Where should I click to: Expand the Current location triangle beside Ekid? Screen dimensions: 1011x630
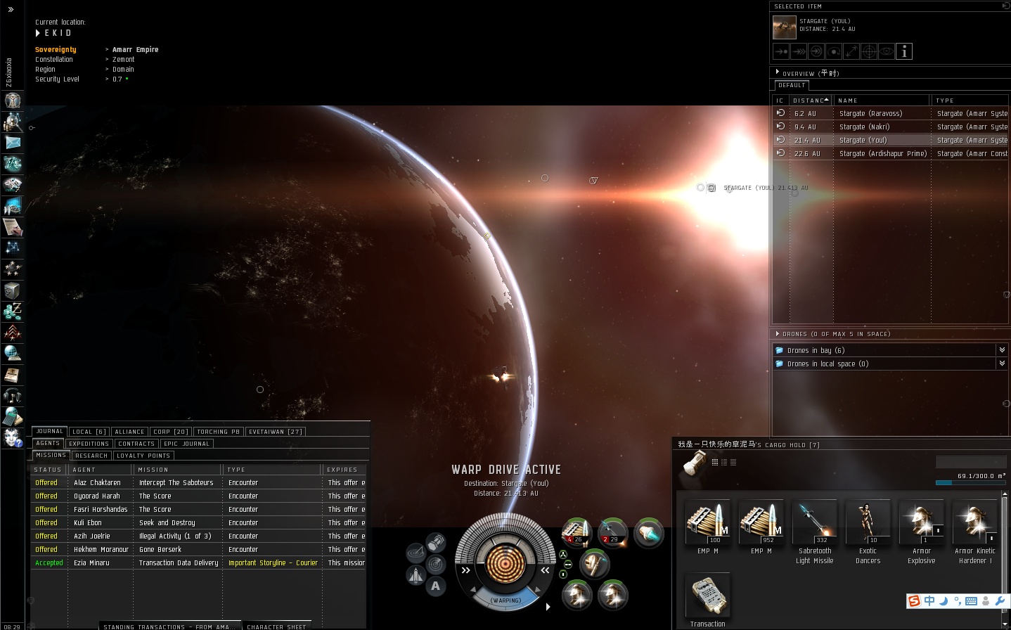(38, 33)
